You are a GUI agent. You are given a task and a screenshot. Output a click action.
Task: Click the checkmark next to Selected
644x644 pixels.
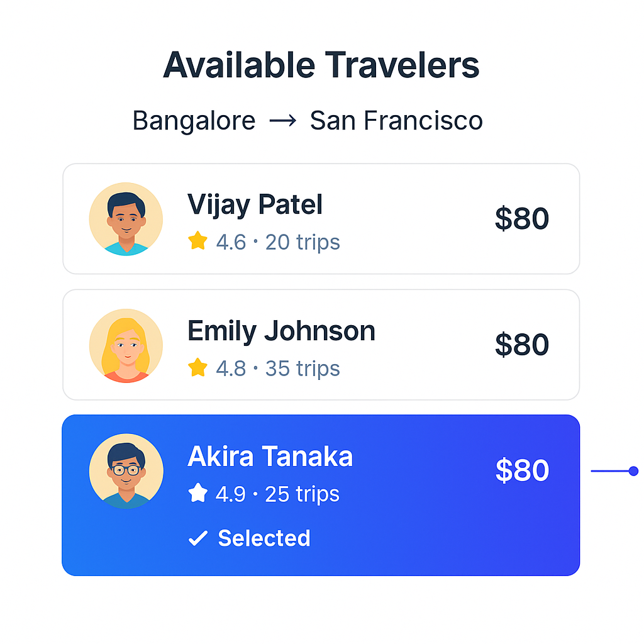(x=198, y=538)
